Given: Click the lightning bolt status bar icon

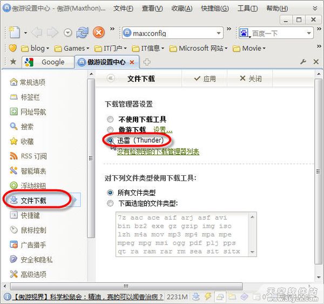Looking at the screenshot, I should 208,297.
